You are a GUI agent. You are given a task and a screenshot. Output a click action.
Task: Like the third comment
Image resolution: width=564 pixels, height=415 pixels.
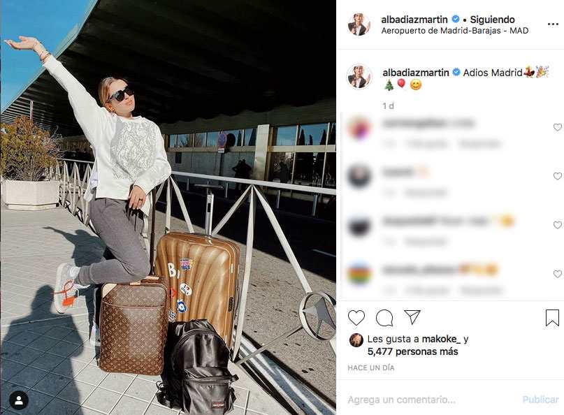(x=557, y=225)
